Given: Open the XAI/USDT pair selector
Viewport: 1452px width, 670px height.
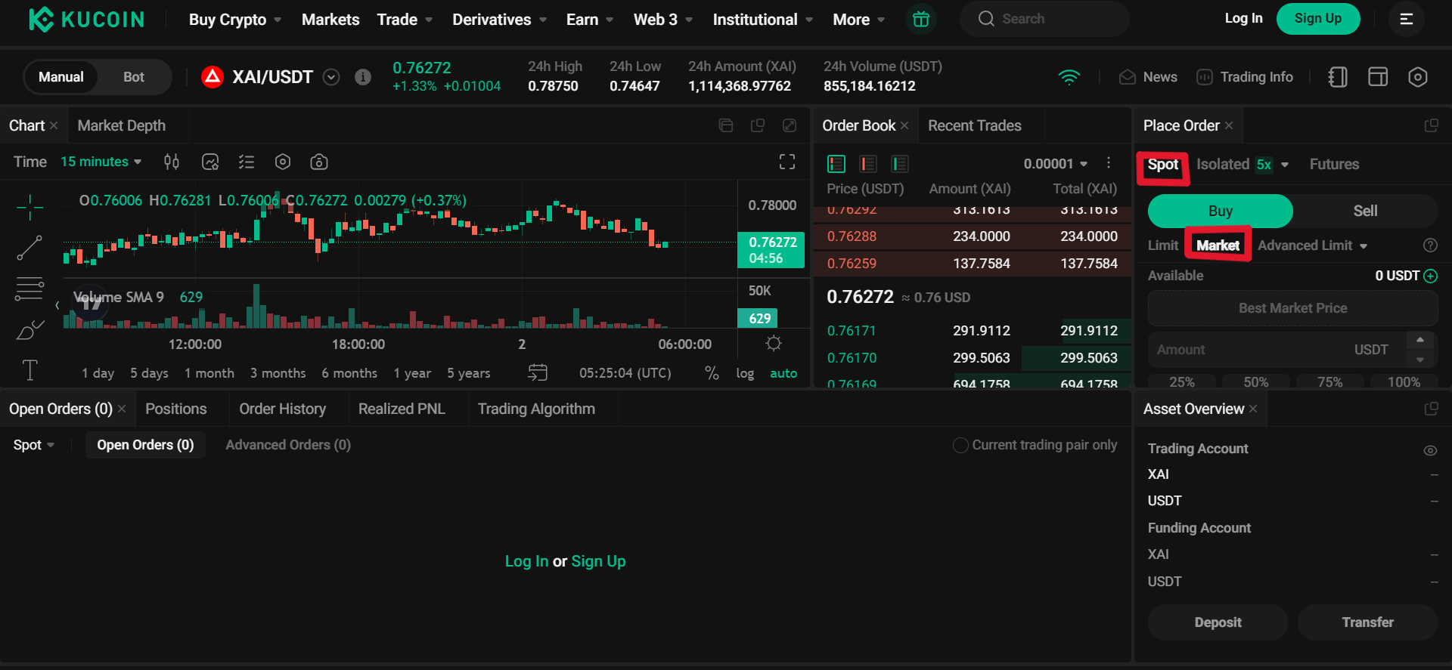Looking at the screenshot, I should click(331, 77).
